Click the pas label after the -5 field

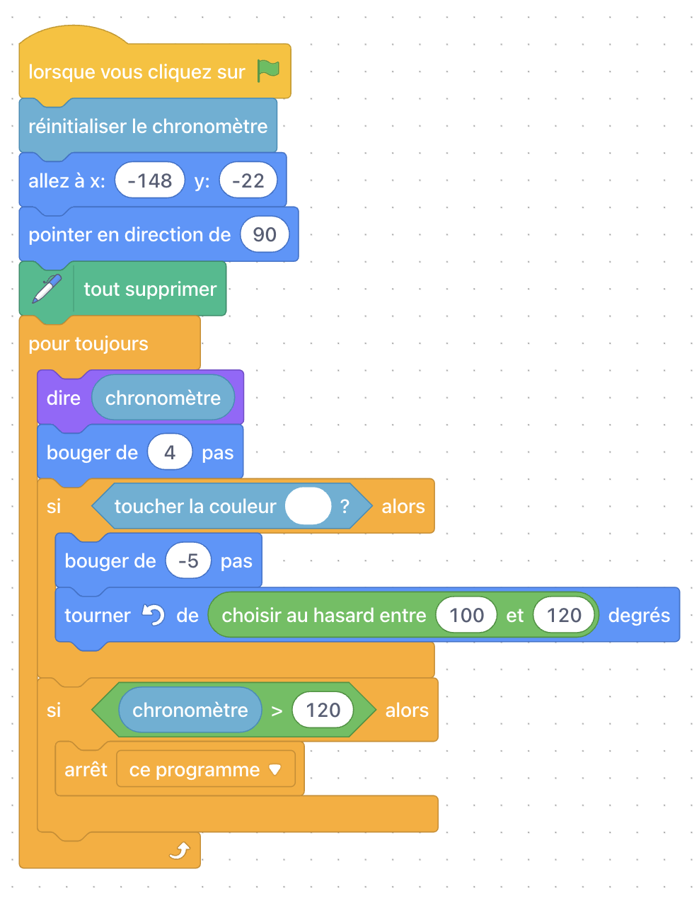236,561
